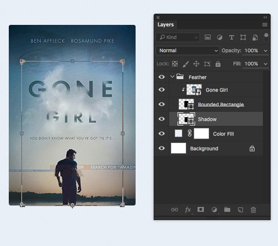Click Color Fill color swatch thumbnail

pos(179,133)
